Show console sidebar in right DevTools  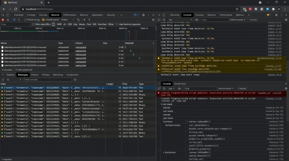coord(159,20)
